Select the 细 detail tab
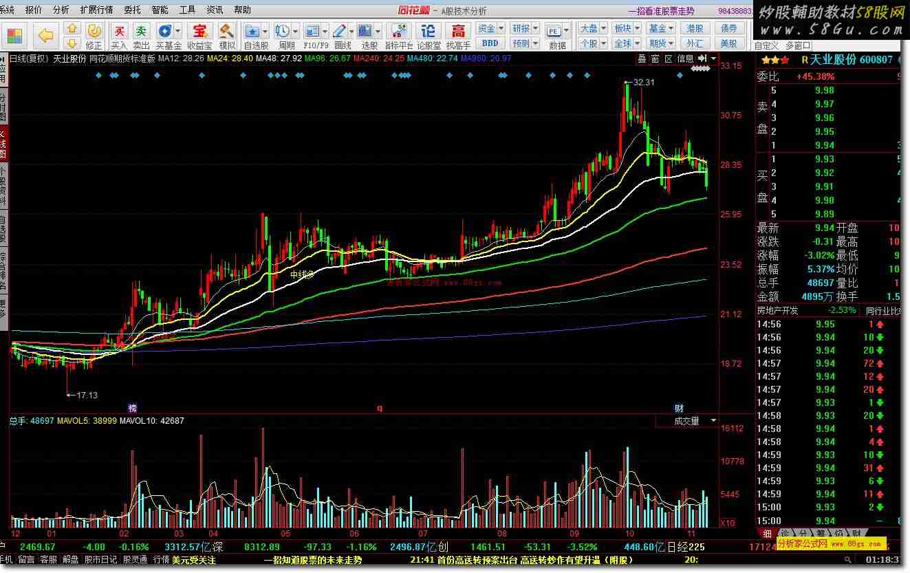This screenshot has height=573, width=910. 767,534
